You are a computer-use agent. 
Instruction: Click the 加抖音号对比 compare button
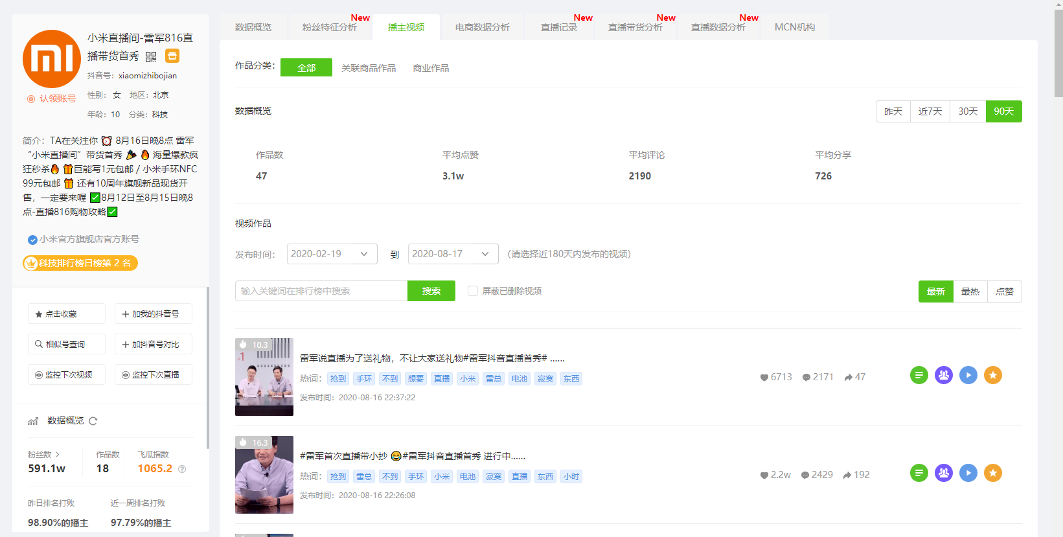[153, 344]
